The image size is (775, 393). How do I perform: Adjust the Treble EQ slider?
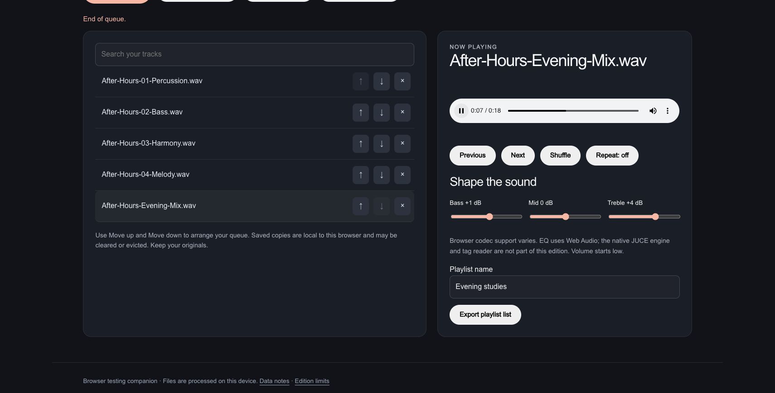click(x=644, y=217)
